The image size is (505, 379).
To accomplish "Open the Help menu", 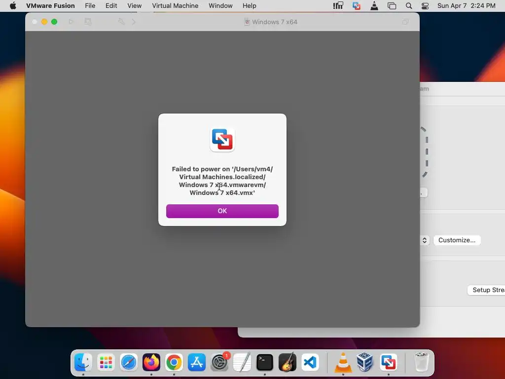I will point(249,6).
